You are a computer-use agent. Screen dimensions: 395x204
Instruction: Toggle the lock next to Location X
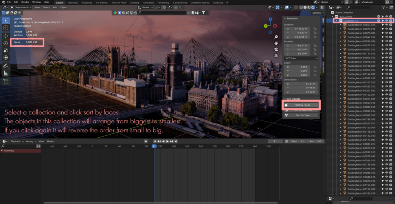point(315,29)
